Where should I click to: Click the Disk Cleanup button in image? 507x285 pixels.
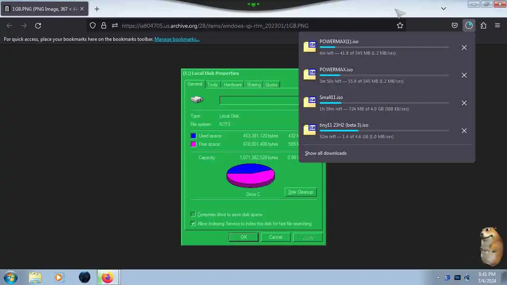coord(301,192)
